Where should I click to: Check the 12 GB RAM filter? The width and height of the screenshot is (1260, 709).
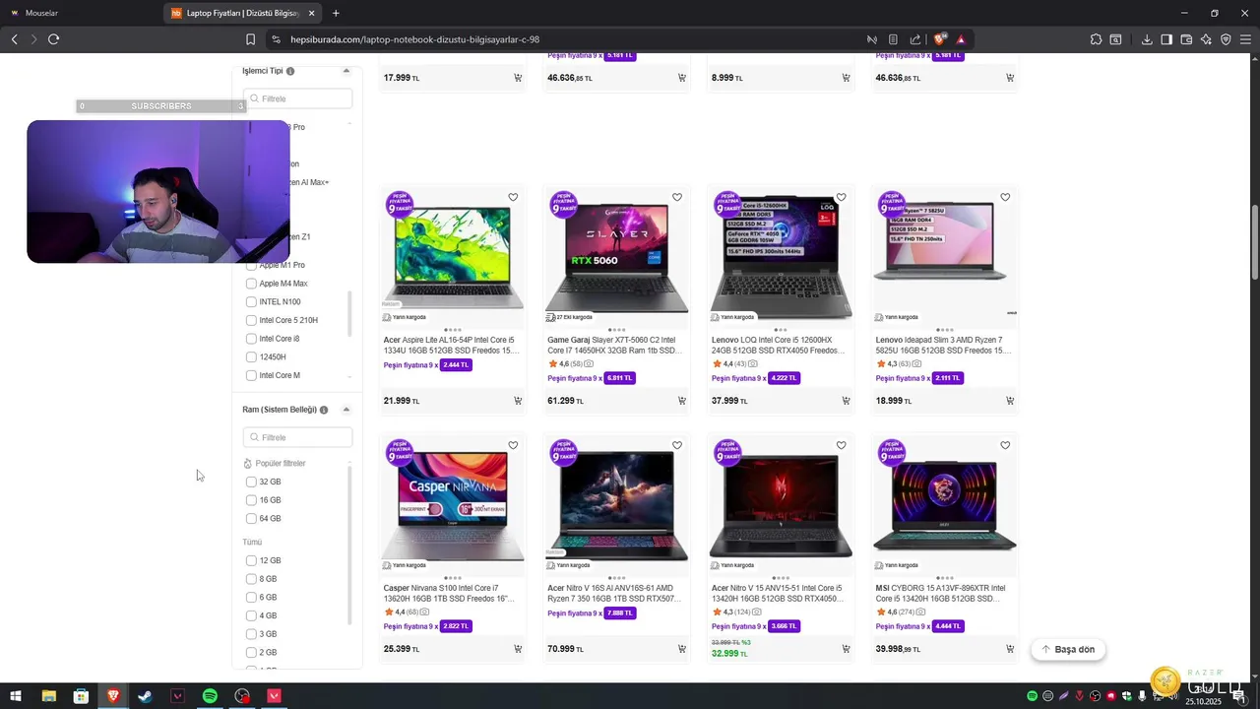coord(251,560)
